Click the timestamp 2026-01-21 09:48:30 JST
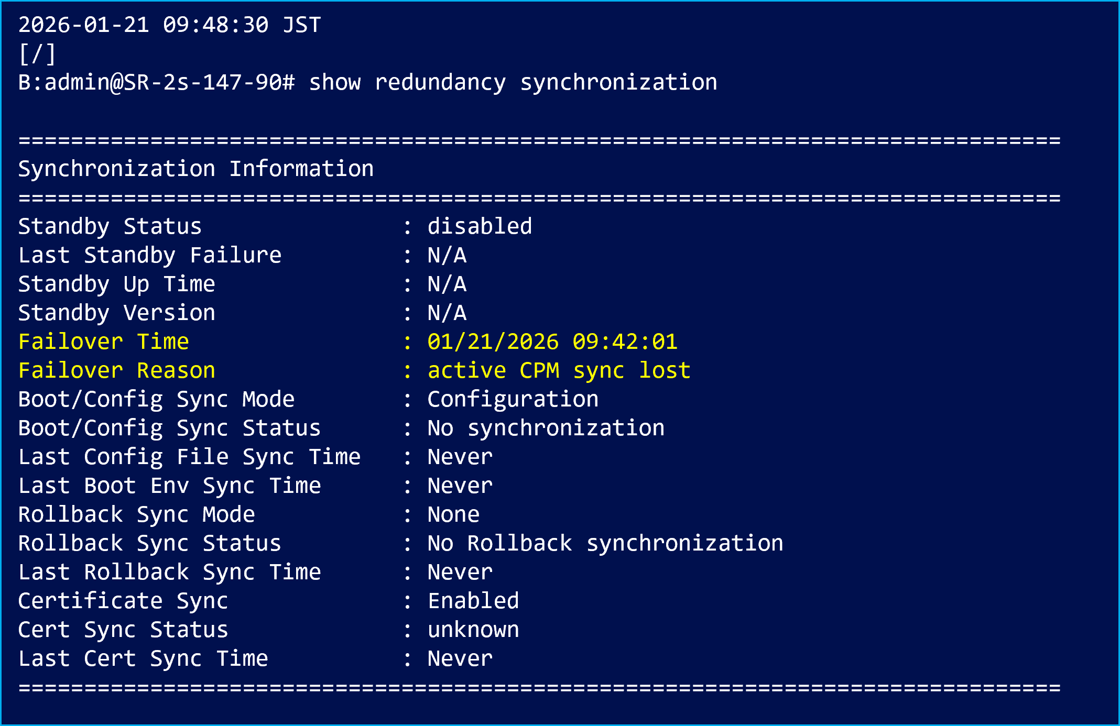The image size is (1120, 726). point(169,25)
